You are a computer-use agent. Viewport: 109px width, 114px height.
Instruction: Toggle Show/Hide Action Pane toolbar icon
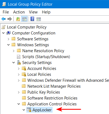(x=39, y=19)
